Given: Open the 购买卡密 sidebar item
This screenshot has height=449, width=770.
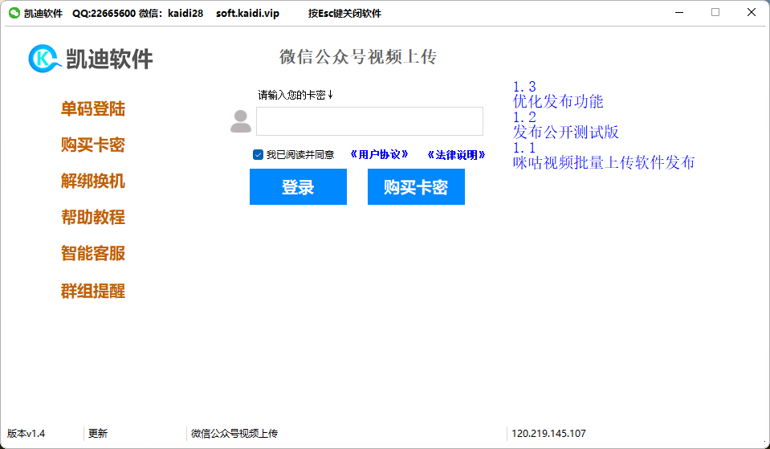Looking at the screenshot, I should (93, 145).
